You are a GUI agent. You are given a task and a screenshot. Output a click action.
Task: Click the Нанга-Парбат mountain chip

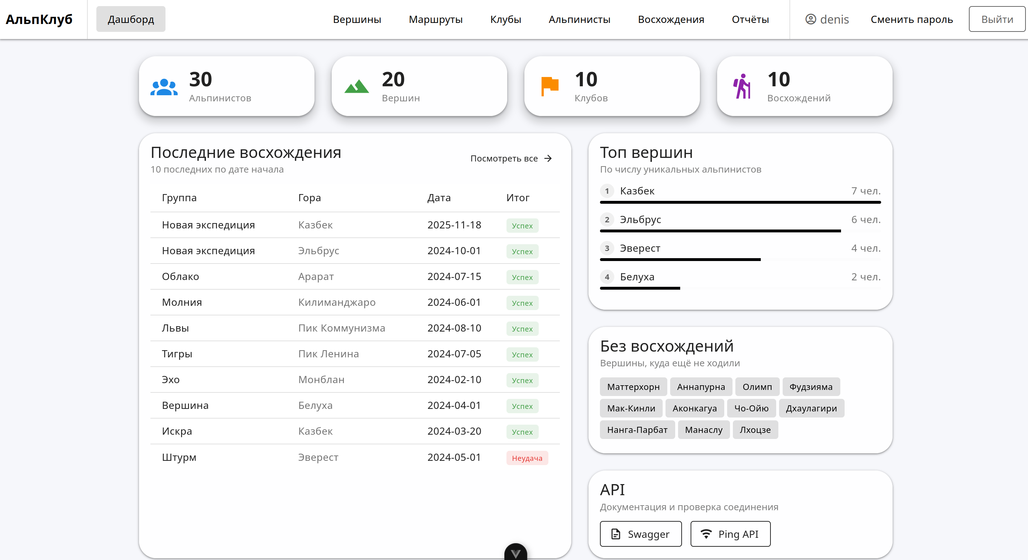pyautogui.click(x=637, y=430)
